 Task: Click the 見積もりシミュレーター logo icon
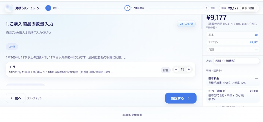click(9, 8)
